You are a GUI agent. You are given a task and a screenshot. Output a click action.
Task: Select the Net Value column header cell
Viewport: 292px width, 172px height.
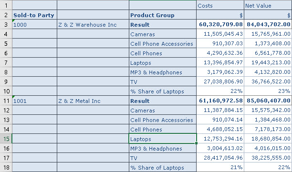point(268,5)
